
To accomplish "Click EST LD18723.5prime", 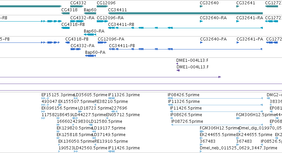I will point(95,108).
